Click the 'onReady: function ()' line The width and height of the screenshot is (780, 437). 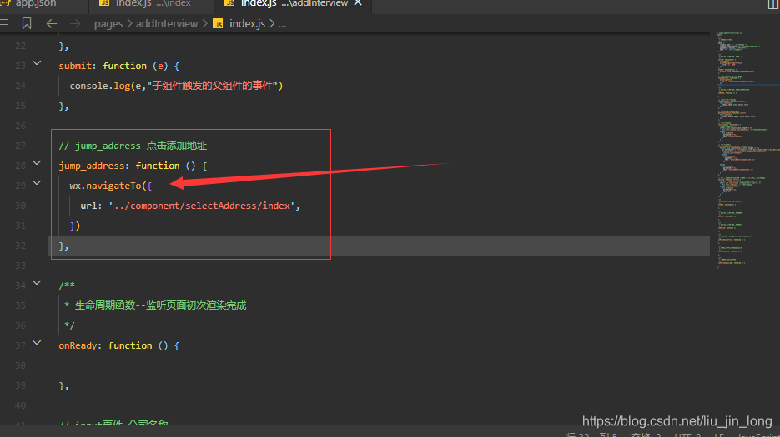coord(119,345)
